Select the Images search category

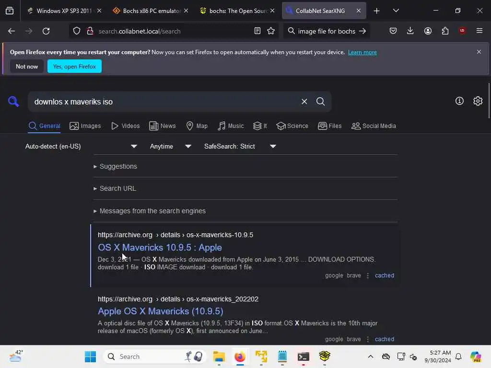[85, 126]
